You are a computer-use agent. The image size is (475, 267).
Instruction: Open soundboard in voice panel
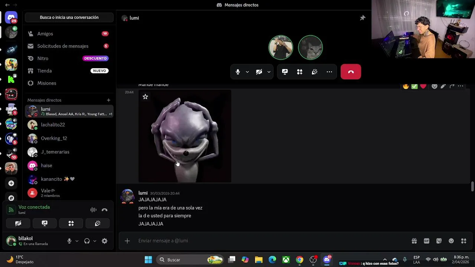coord(98,223)
